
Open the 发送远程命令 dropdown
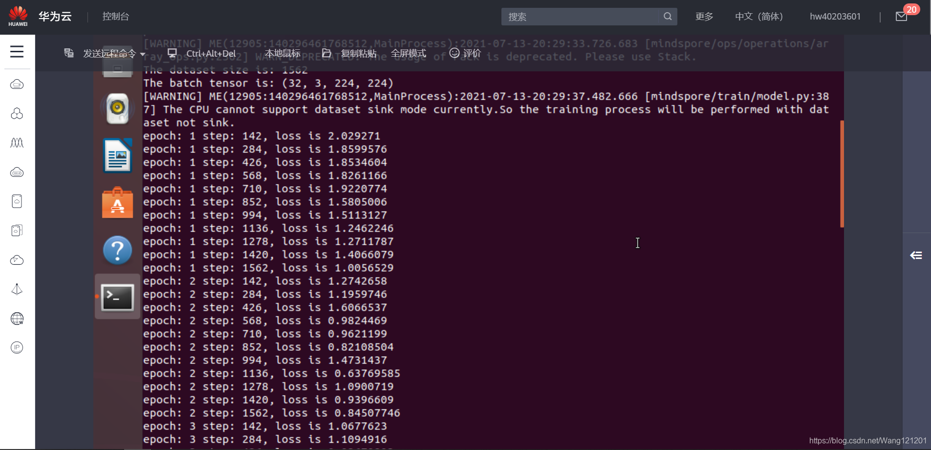coord(114,54)
